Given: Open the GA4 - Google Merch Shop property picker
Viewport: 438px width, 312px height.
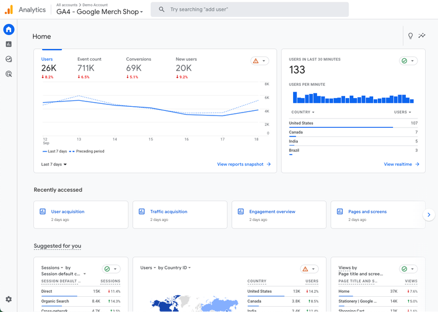Looking at the screenshot, I should (99, 12).
